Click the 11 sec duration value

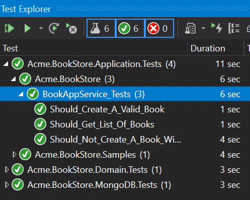click(x=228, y=64)
